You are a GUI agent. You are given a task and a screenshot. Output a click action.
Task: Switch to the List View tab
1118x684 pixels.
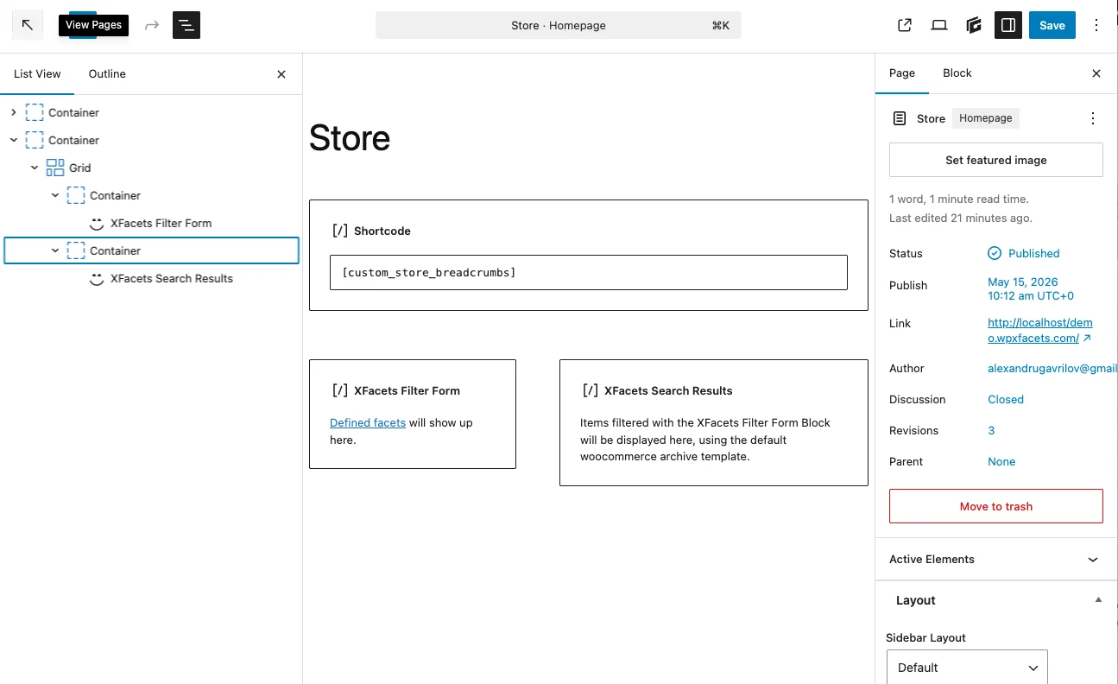click(x=37, y=73)
